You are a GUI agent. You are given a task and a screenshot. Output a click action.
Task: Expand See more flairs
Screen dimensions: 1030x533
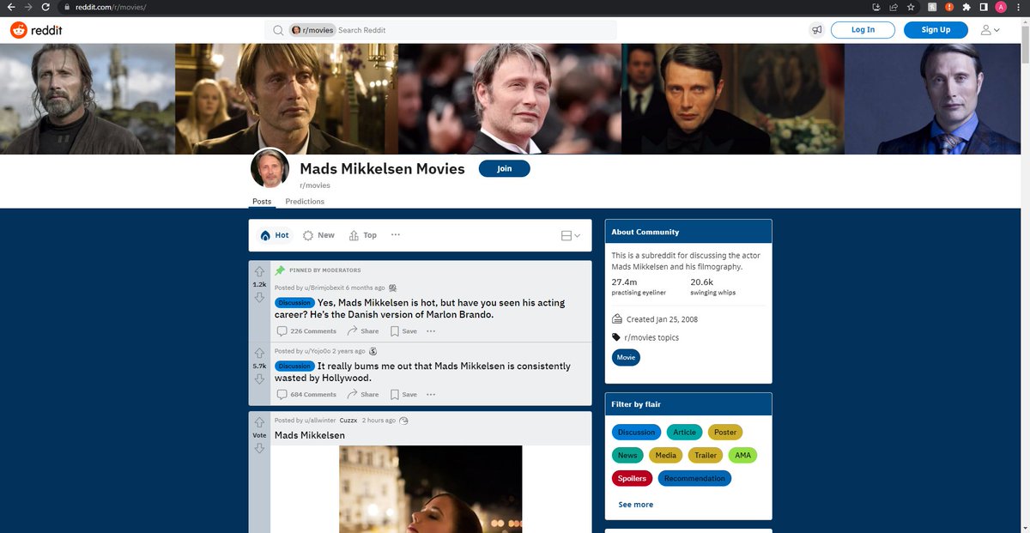point(636,505)
